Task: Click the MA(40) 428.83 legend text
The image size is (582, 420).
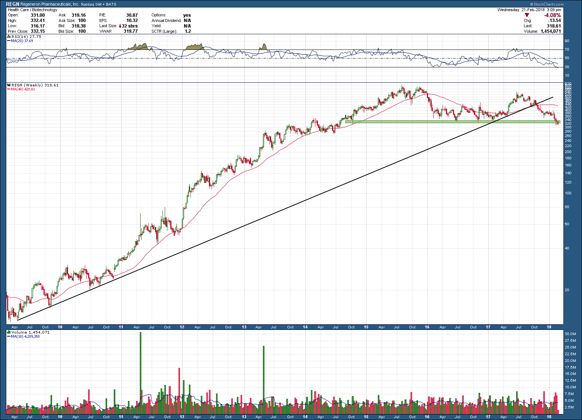Action: coord(23,89)
